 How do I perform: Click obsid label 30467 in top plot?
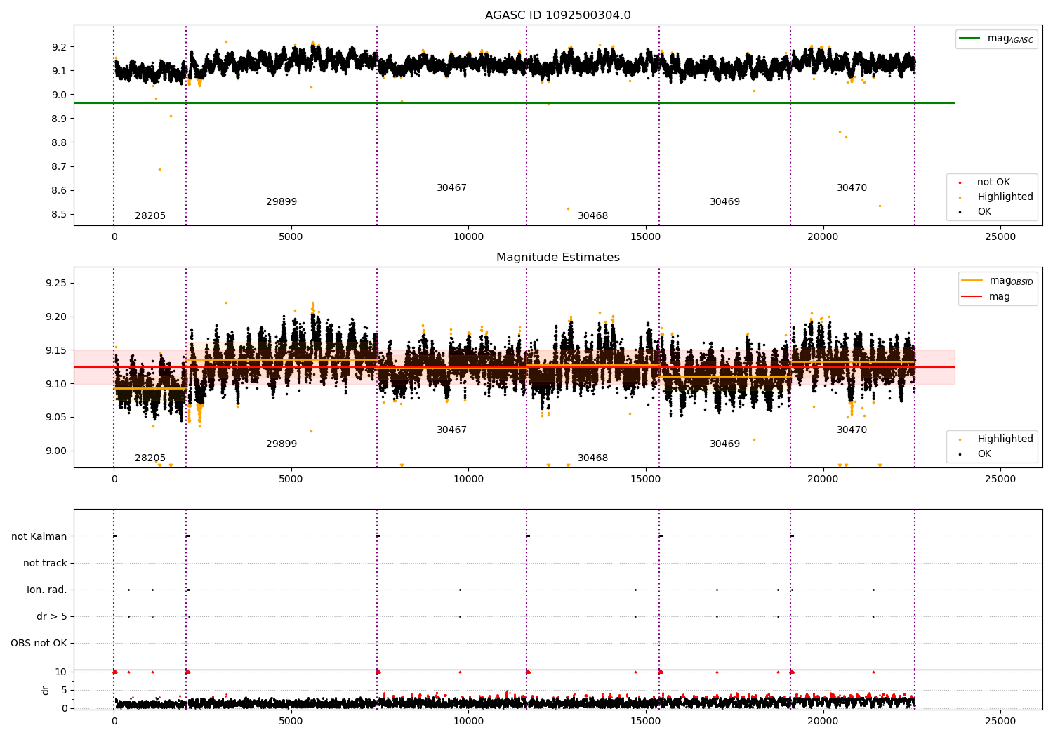coord(451,188)
